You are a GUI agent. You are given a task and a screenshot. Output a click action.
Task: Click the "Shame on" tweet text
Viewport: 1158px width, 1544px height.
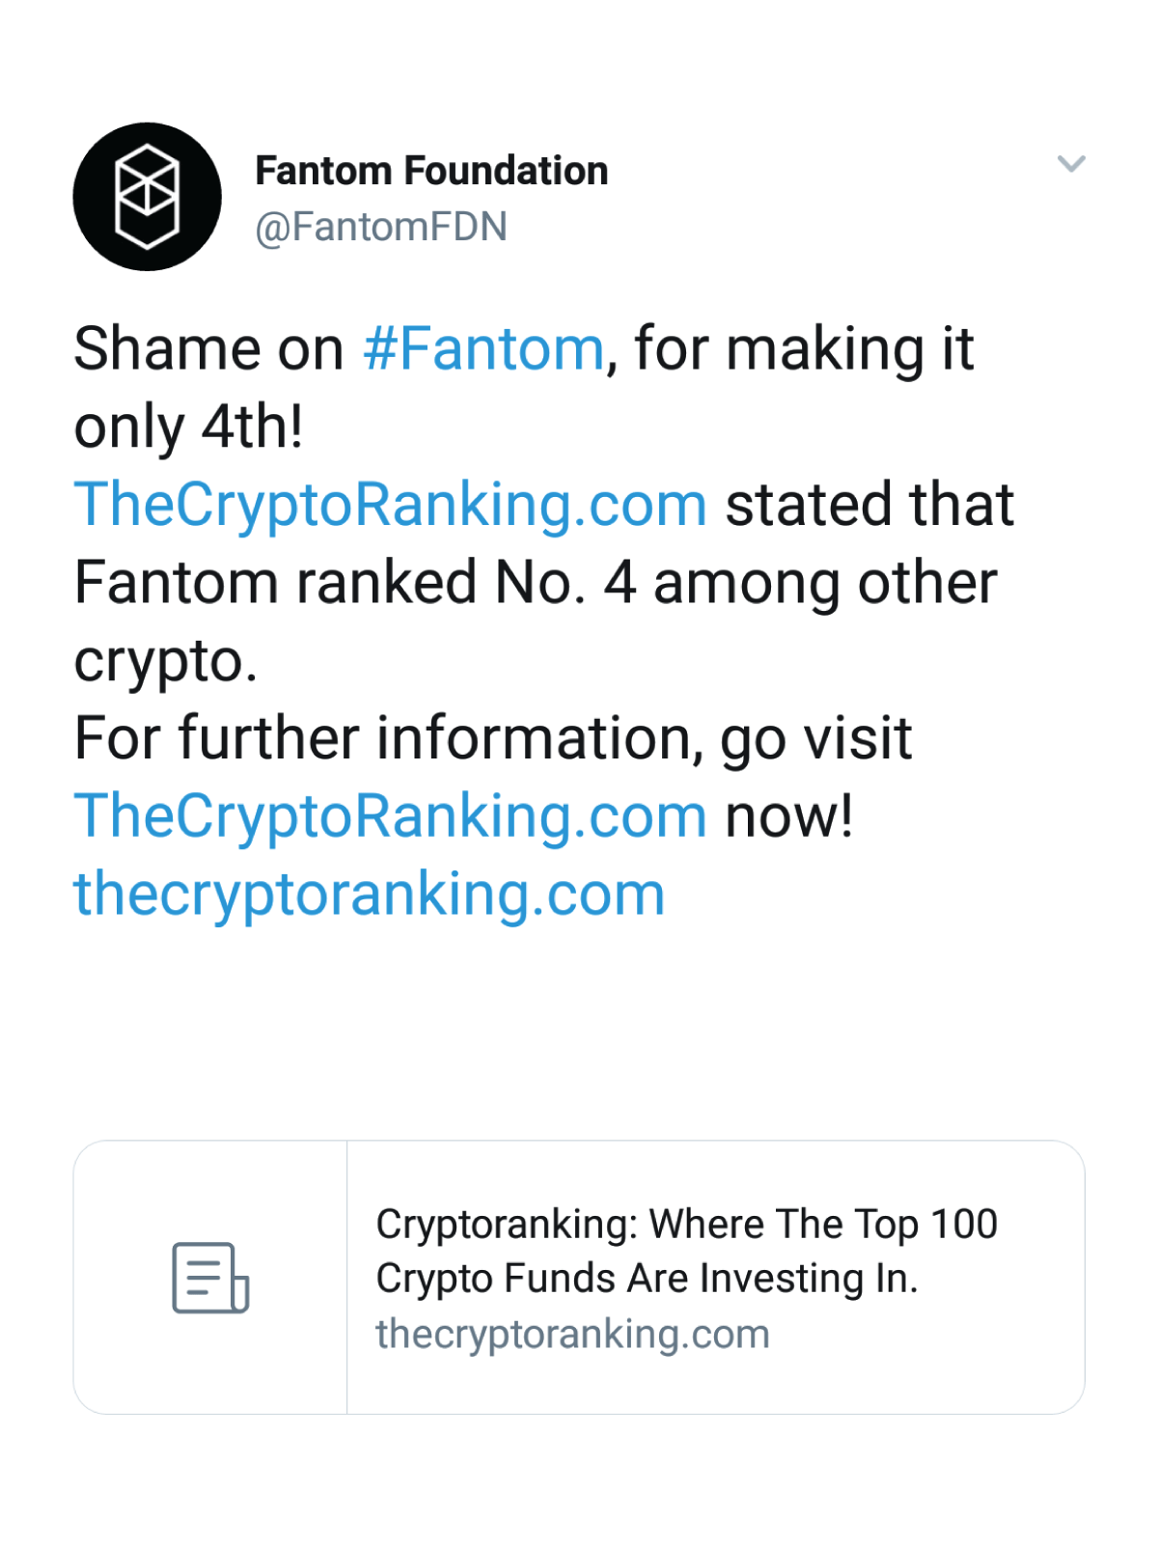click(208, 348)
